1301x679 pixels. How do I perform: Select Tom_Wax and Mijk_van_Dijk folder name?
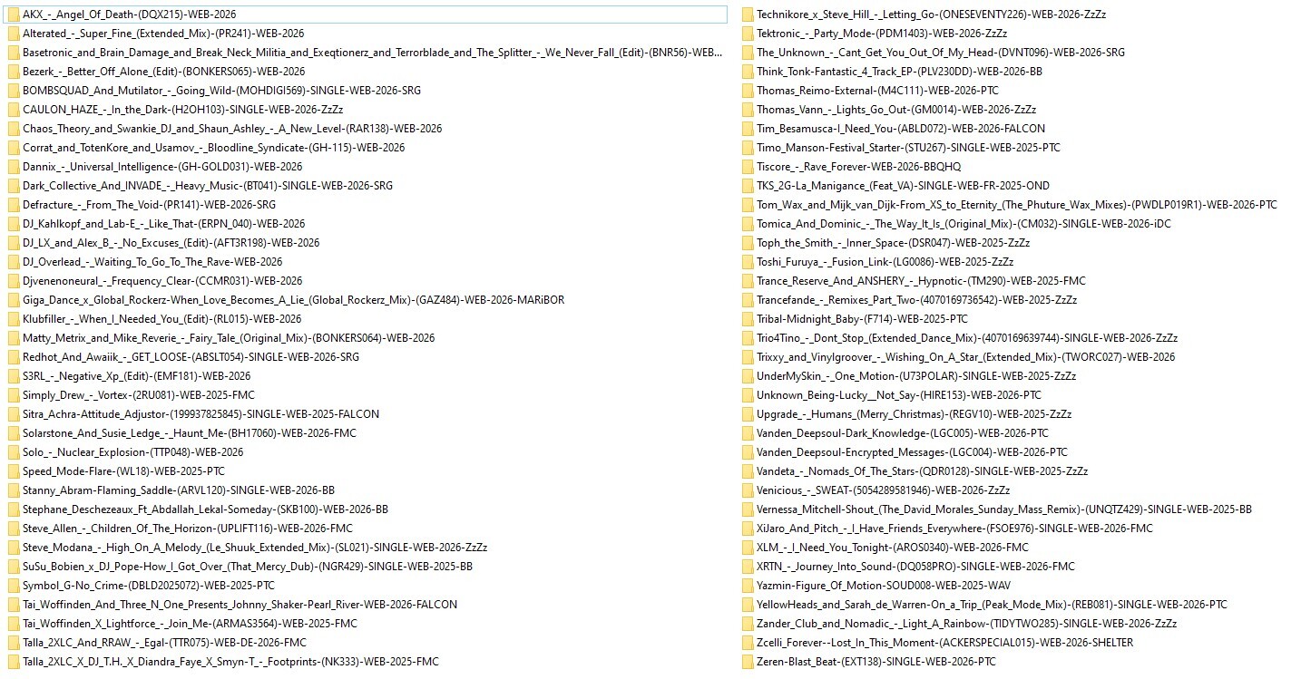[1017, 205]
